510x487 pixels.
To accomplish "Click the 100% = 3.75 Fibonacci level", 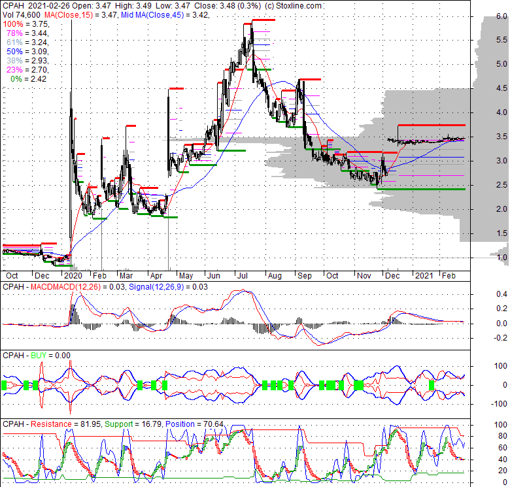I will [25, 24].
